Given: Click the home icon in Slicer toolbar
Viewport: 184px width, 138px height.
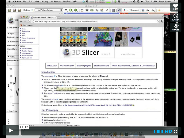Looking at the screenshot, I should coord(82,10).
